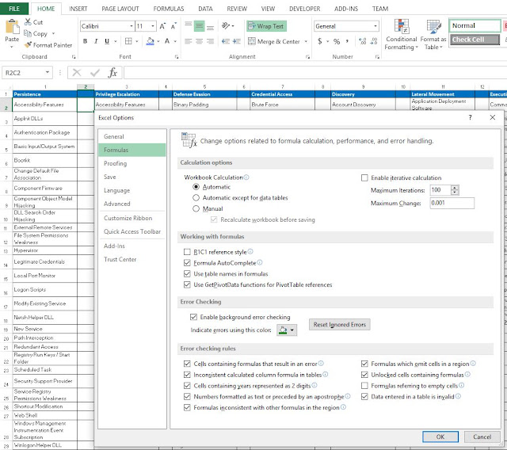Click the Align Right icon
The width and height of the screenshot is (507, 450).
pyautogui.click(x=210, y=41)
